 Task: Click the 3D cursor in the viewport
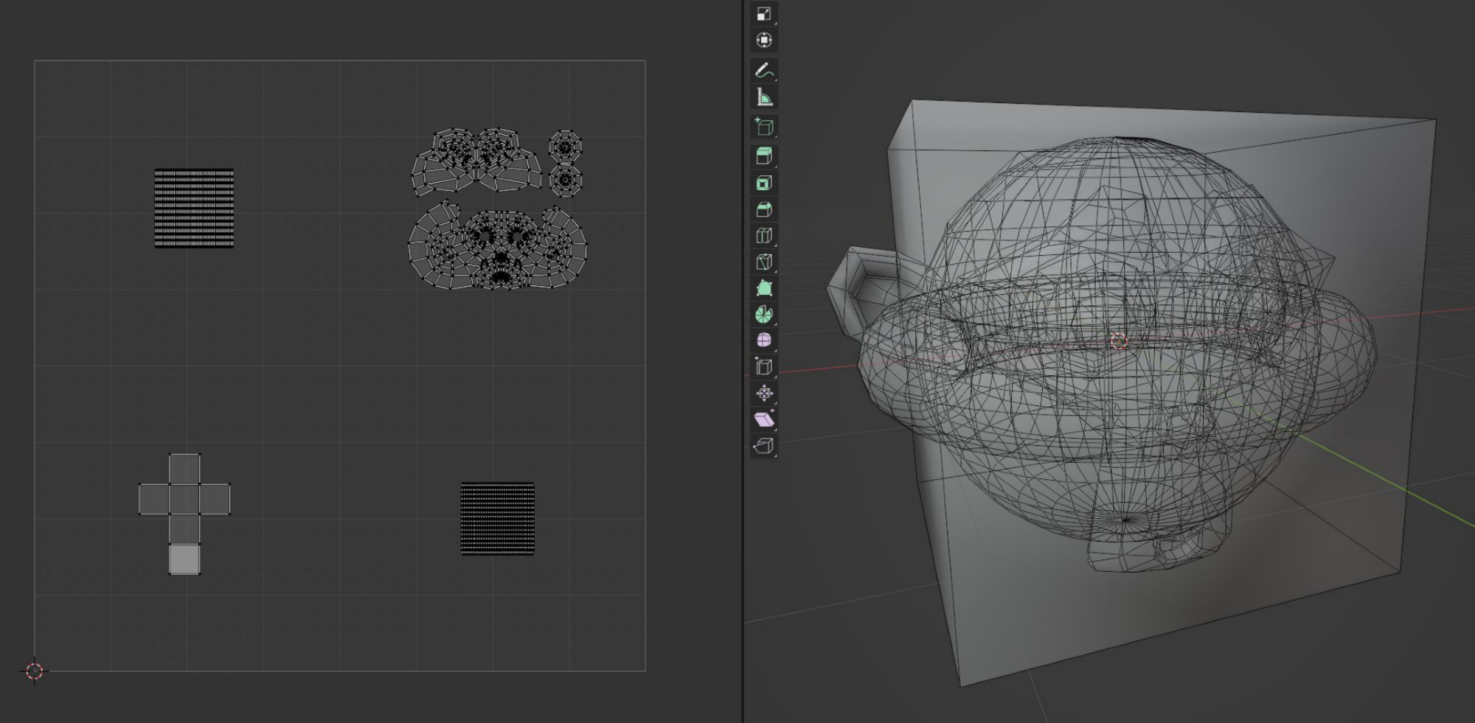(x=1119, y=340)
